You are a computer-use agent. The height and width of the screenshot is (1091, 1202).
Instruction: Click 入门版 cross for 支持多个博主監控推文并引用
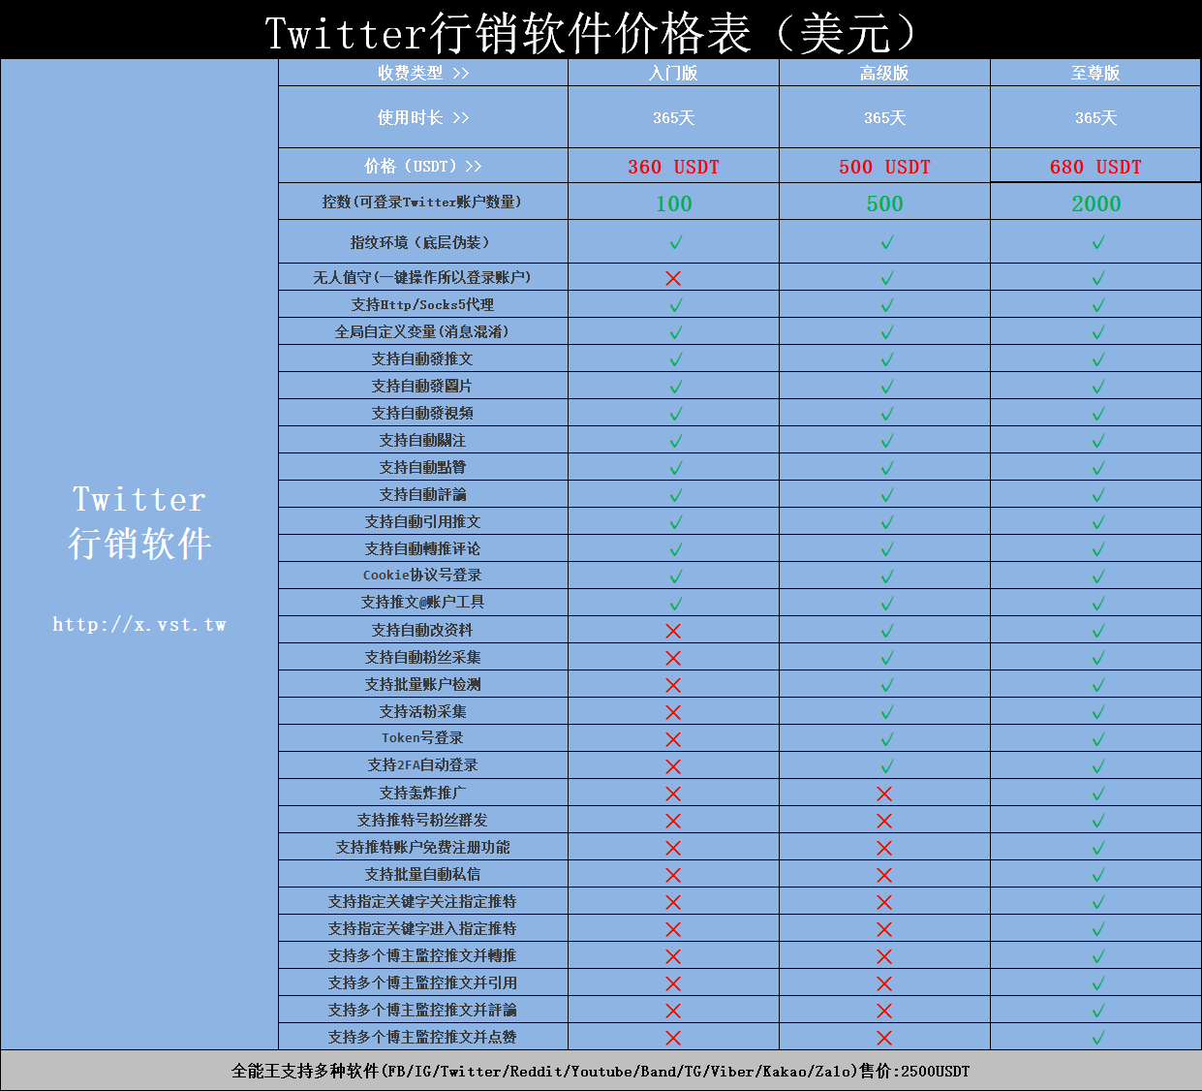click(673, 983)
